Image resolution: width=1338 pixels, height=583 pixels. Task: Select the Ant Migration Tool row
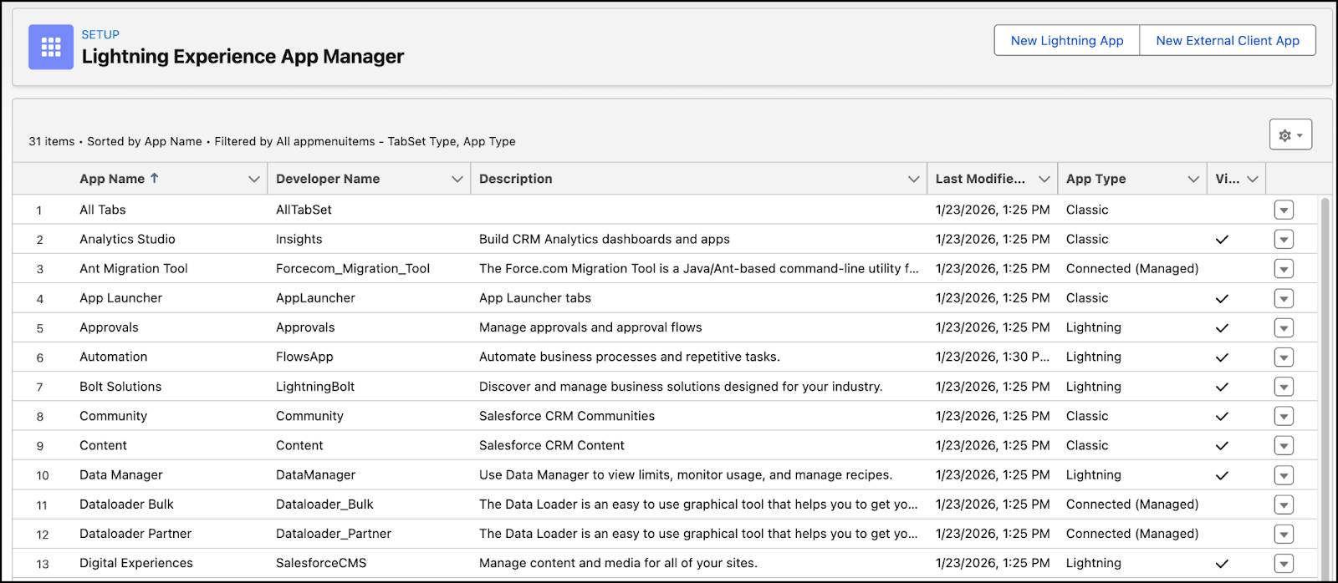click(134, 268)
